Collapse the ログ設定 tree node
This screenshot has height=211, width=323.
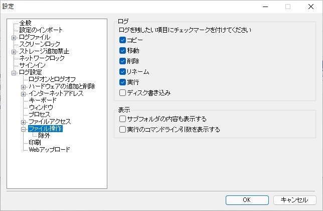coord(14,73)
